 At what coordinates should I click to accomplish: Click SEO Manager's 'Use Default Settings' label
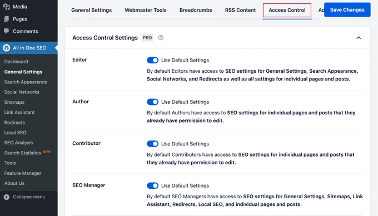click(185, 185)
